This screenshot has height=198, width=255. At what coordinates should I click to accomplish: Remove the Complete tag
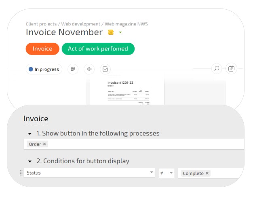[207, 173]
